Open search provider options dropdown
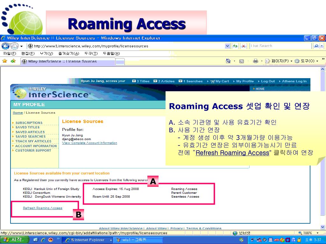326x244 pixels. click(x=322, y=46)
